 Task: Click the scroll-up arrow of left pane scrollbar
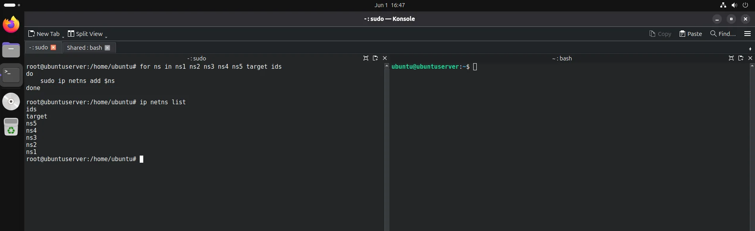tap(387, 66)
